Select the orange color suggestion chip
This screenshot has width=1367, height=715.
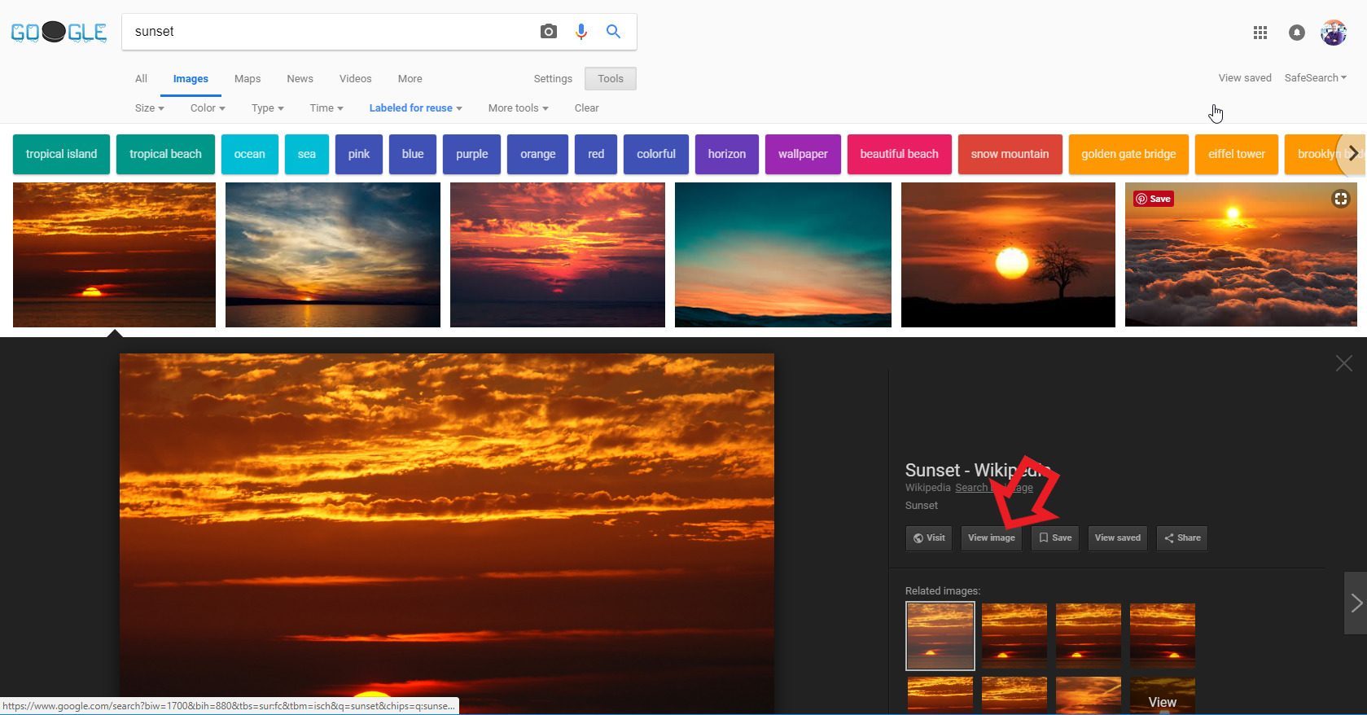(537, 154)
